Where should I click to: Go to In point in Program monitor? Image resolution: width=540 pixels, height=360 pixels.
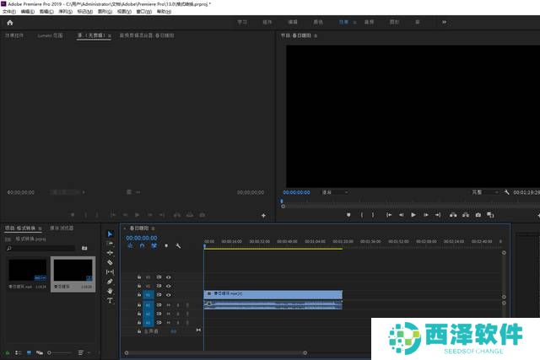pyautogui.click(x=389, y=215)
